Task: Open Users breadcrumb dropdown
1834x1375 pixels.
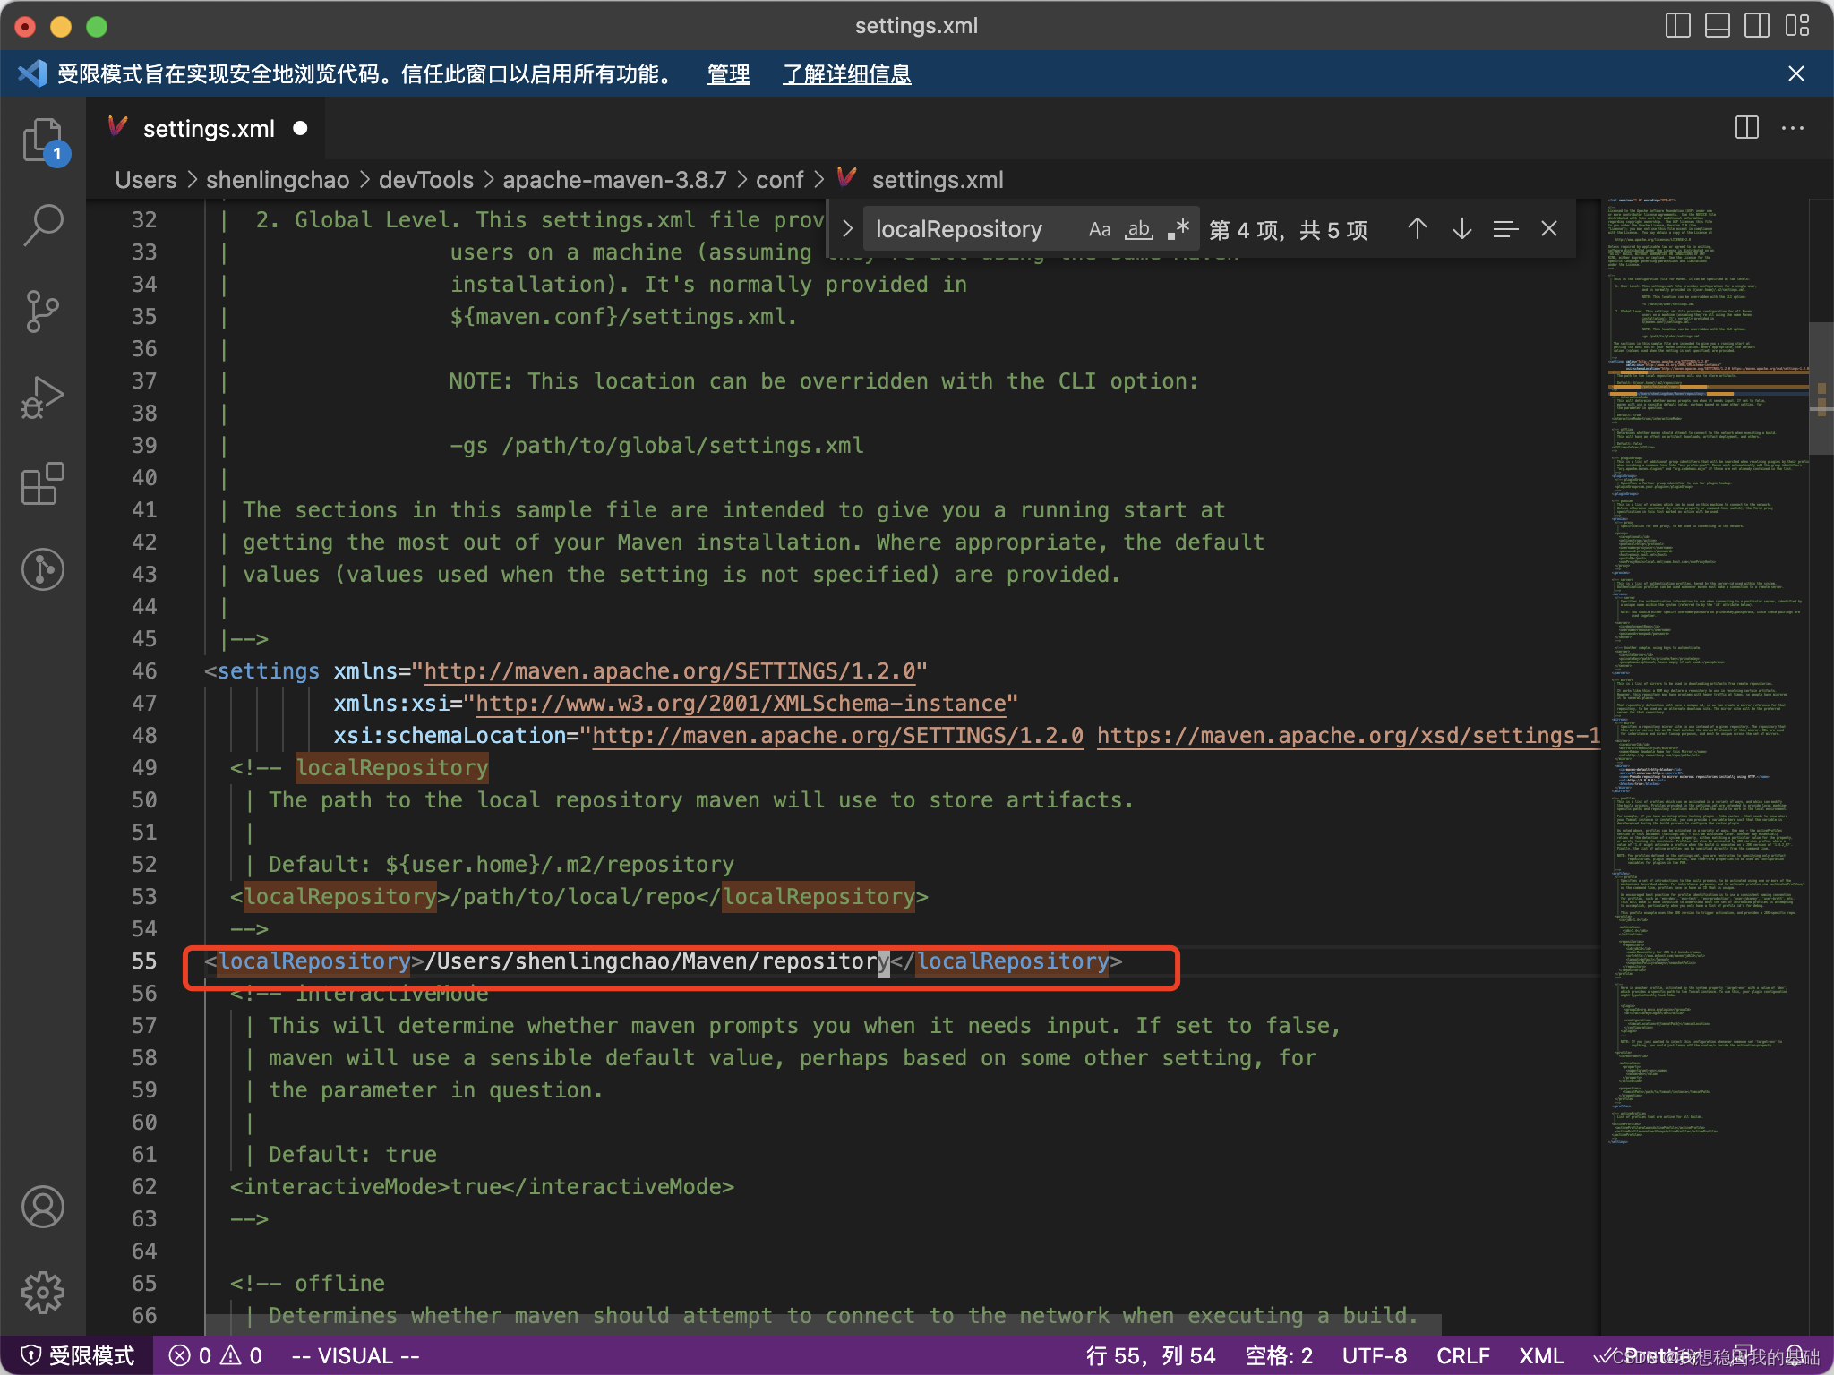Action: click(x=146, y=180)
